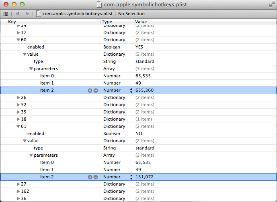Select the type row under key 60
Viewport: 277px width, 202px height.
(x=138, y=61)
